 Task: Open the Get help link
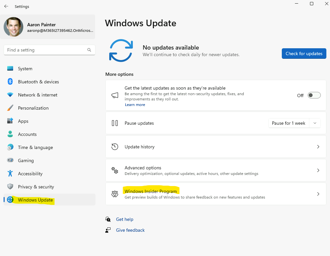[125, 219]
